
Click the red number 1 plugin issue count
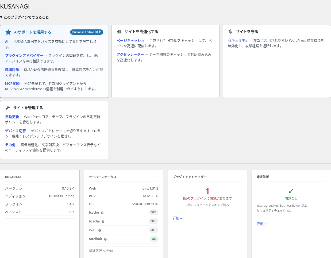207,191
